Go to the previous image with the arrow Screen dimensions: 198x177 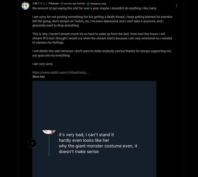tap(32, 143)
